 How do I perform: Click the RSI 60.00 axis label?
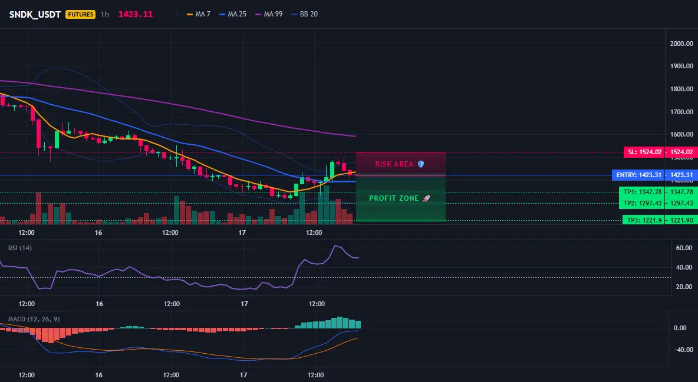684,248
